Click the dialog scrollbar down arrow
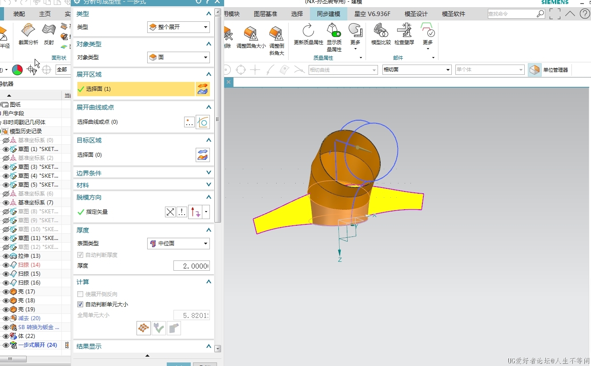Viewport: 591px width, 366px height. click(x=217, y=349)
